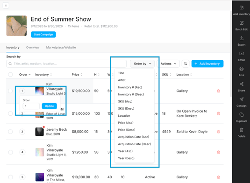Close the panel with the X button
250x183 pixels.
coord(6,6)
